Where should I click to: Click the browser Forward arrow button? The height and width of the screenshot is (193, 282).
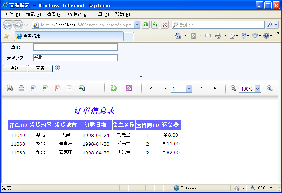pyautogui.click(x=18, y=25)
